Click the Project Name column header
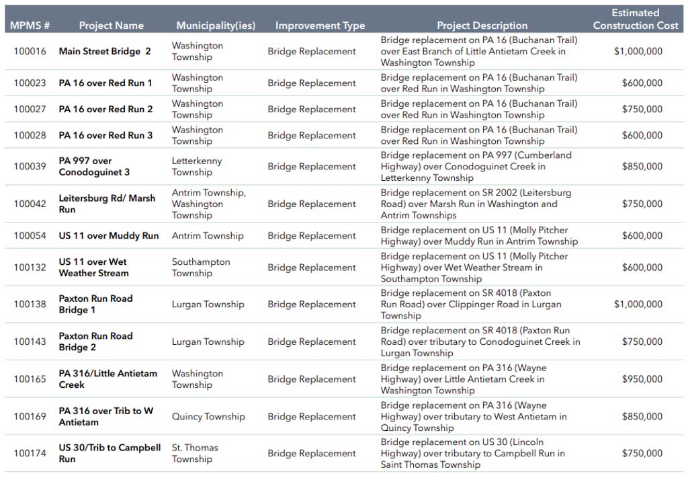The width and height of the screenshot is (688, 484). [x=111, y=26]
